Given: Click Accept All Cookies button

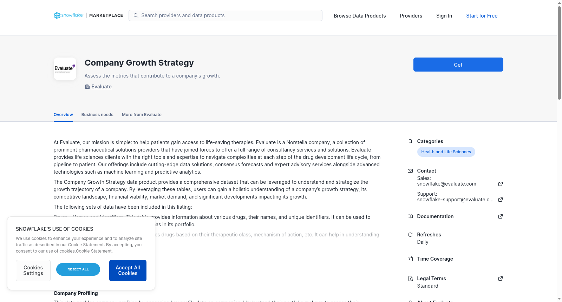Looking at the screenshot, I should 128,270.
